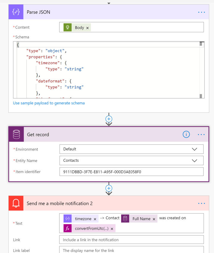The height and width of the screenshot is (253, 214).
Task: Remove the timezone token from Text
Action: point(95,219)
